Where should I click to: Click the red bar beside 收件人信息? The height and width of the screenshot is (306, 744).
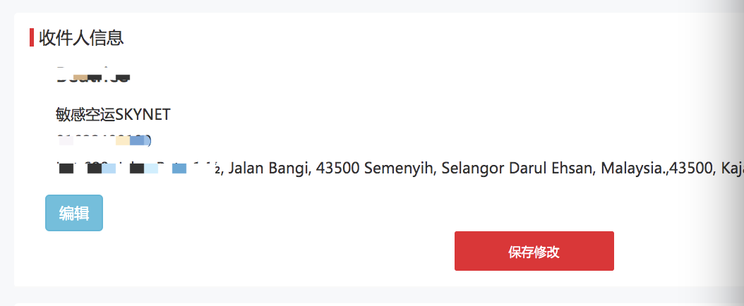pos(32,37)
